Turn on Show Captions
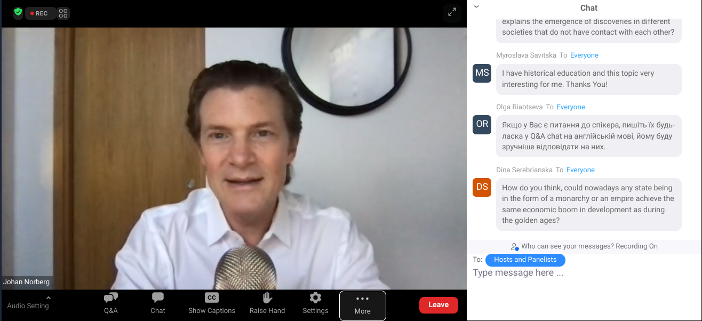 click(212, 303)
